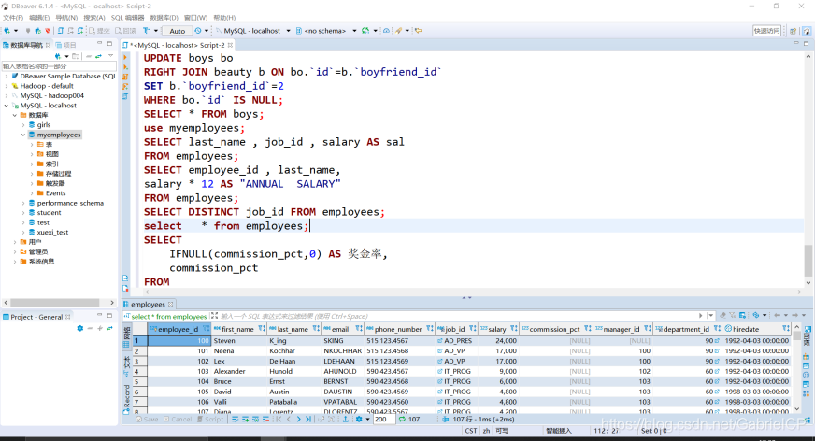
Task: Click add row icon in results toolbar
Action: 245,420
